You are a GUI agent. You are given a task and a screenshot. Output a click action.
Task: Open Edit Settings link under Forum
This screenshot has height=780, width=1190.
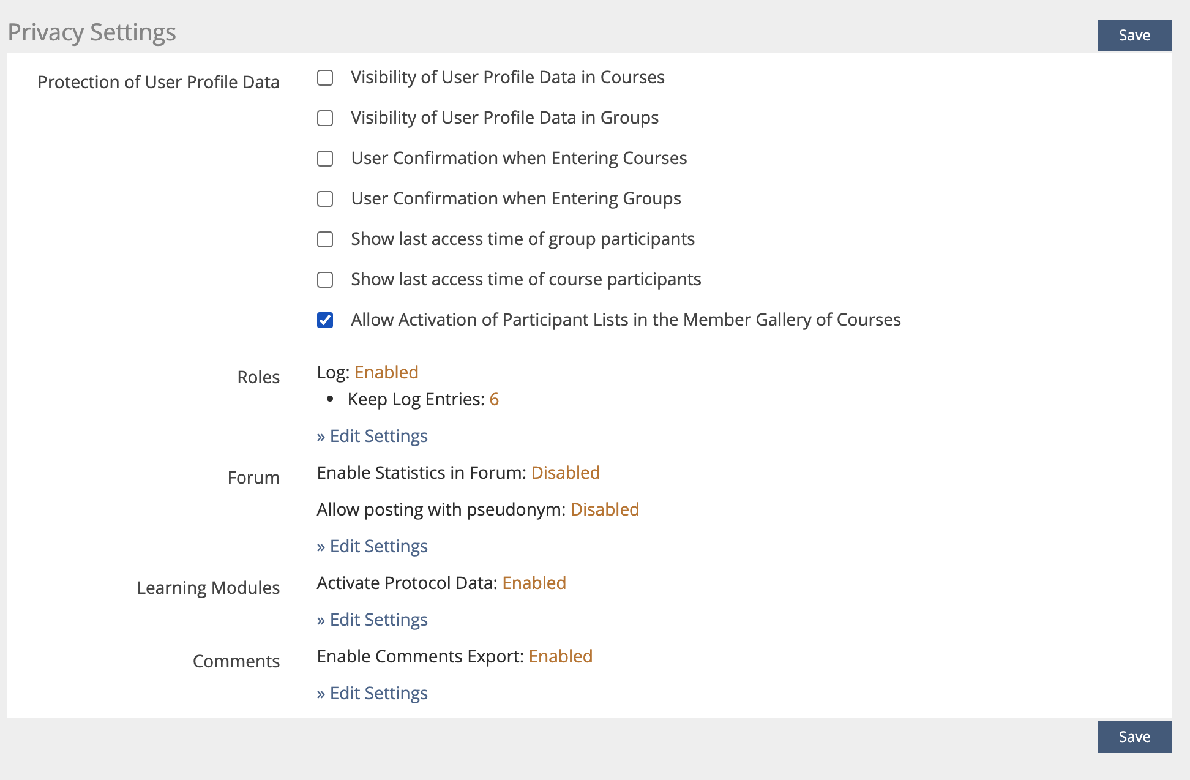click(x=372, y=546)
